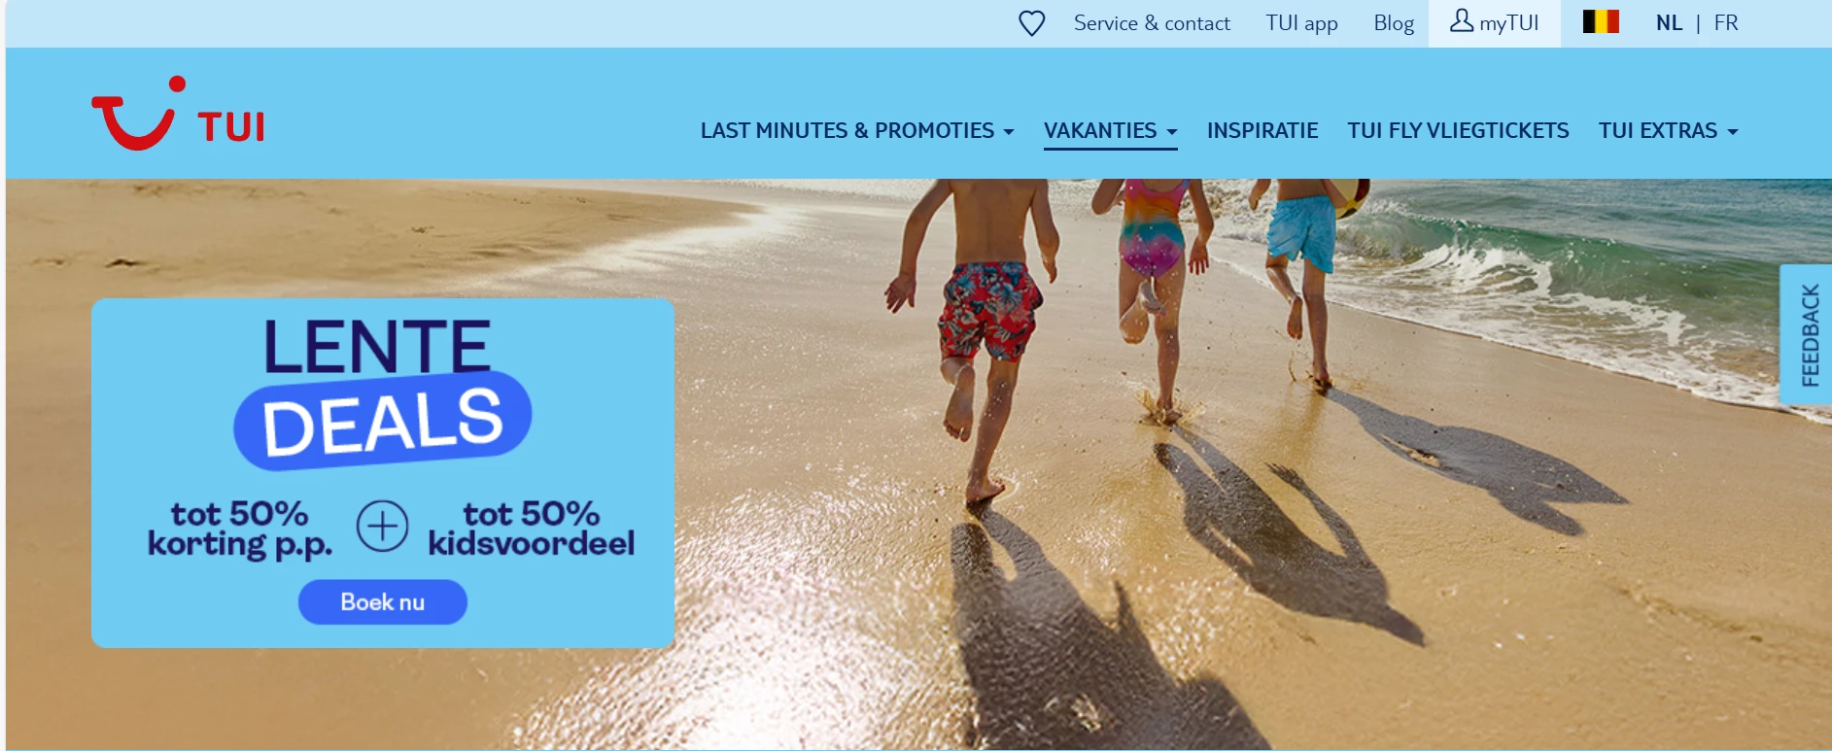Viewport: 1832px width, 751px height.
Task: Go to homepage via TUI logo
Action: pos(178,114)
